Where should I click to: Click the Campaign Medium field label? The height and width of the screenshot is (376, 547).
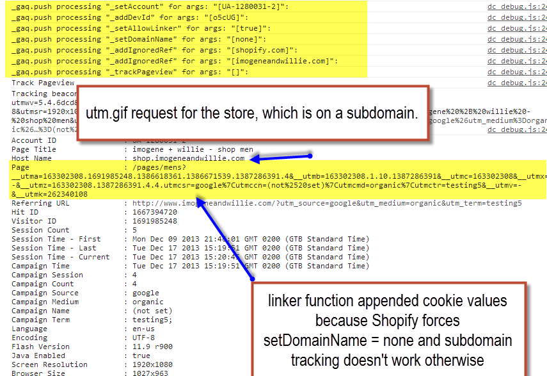[45, 302]
